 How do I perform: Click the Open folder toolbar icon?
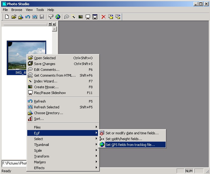click(14, 17)
